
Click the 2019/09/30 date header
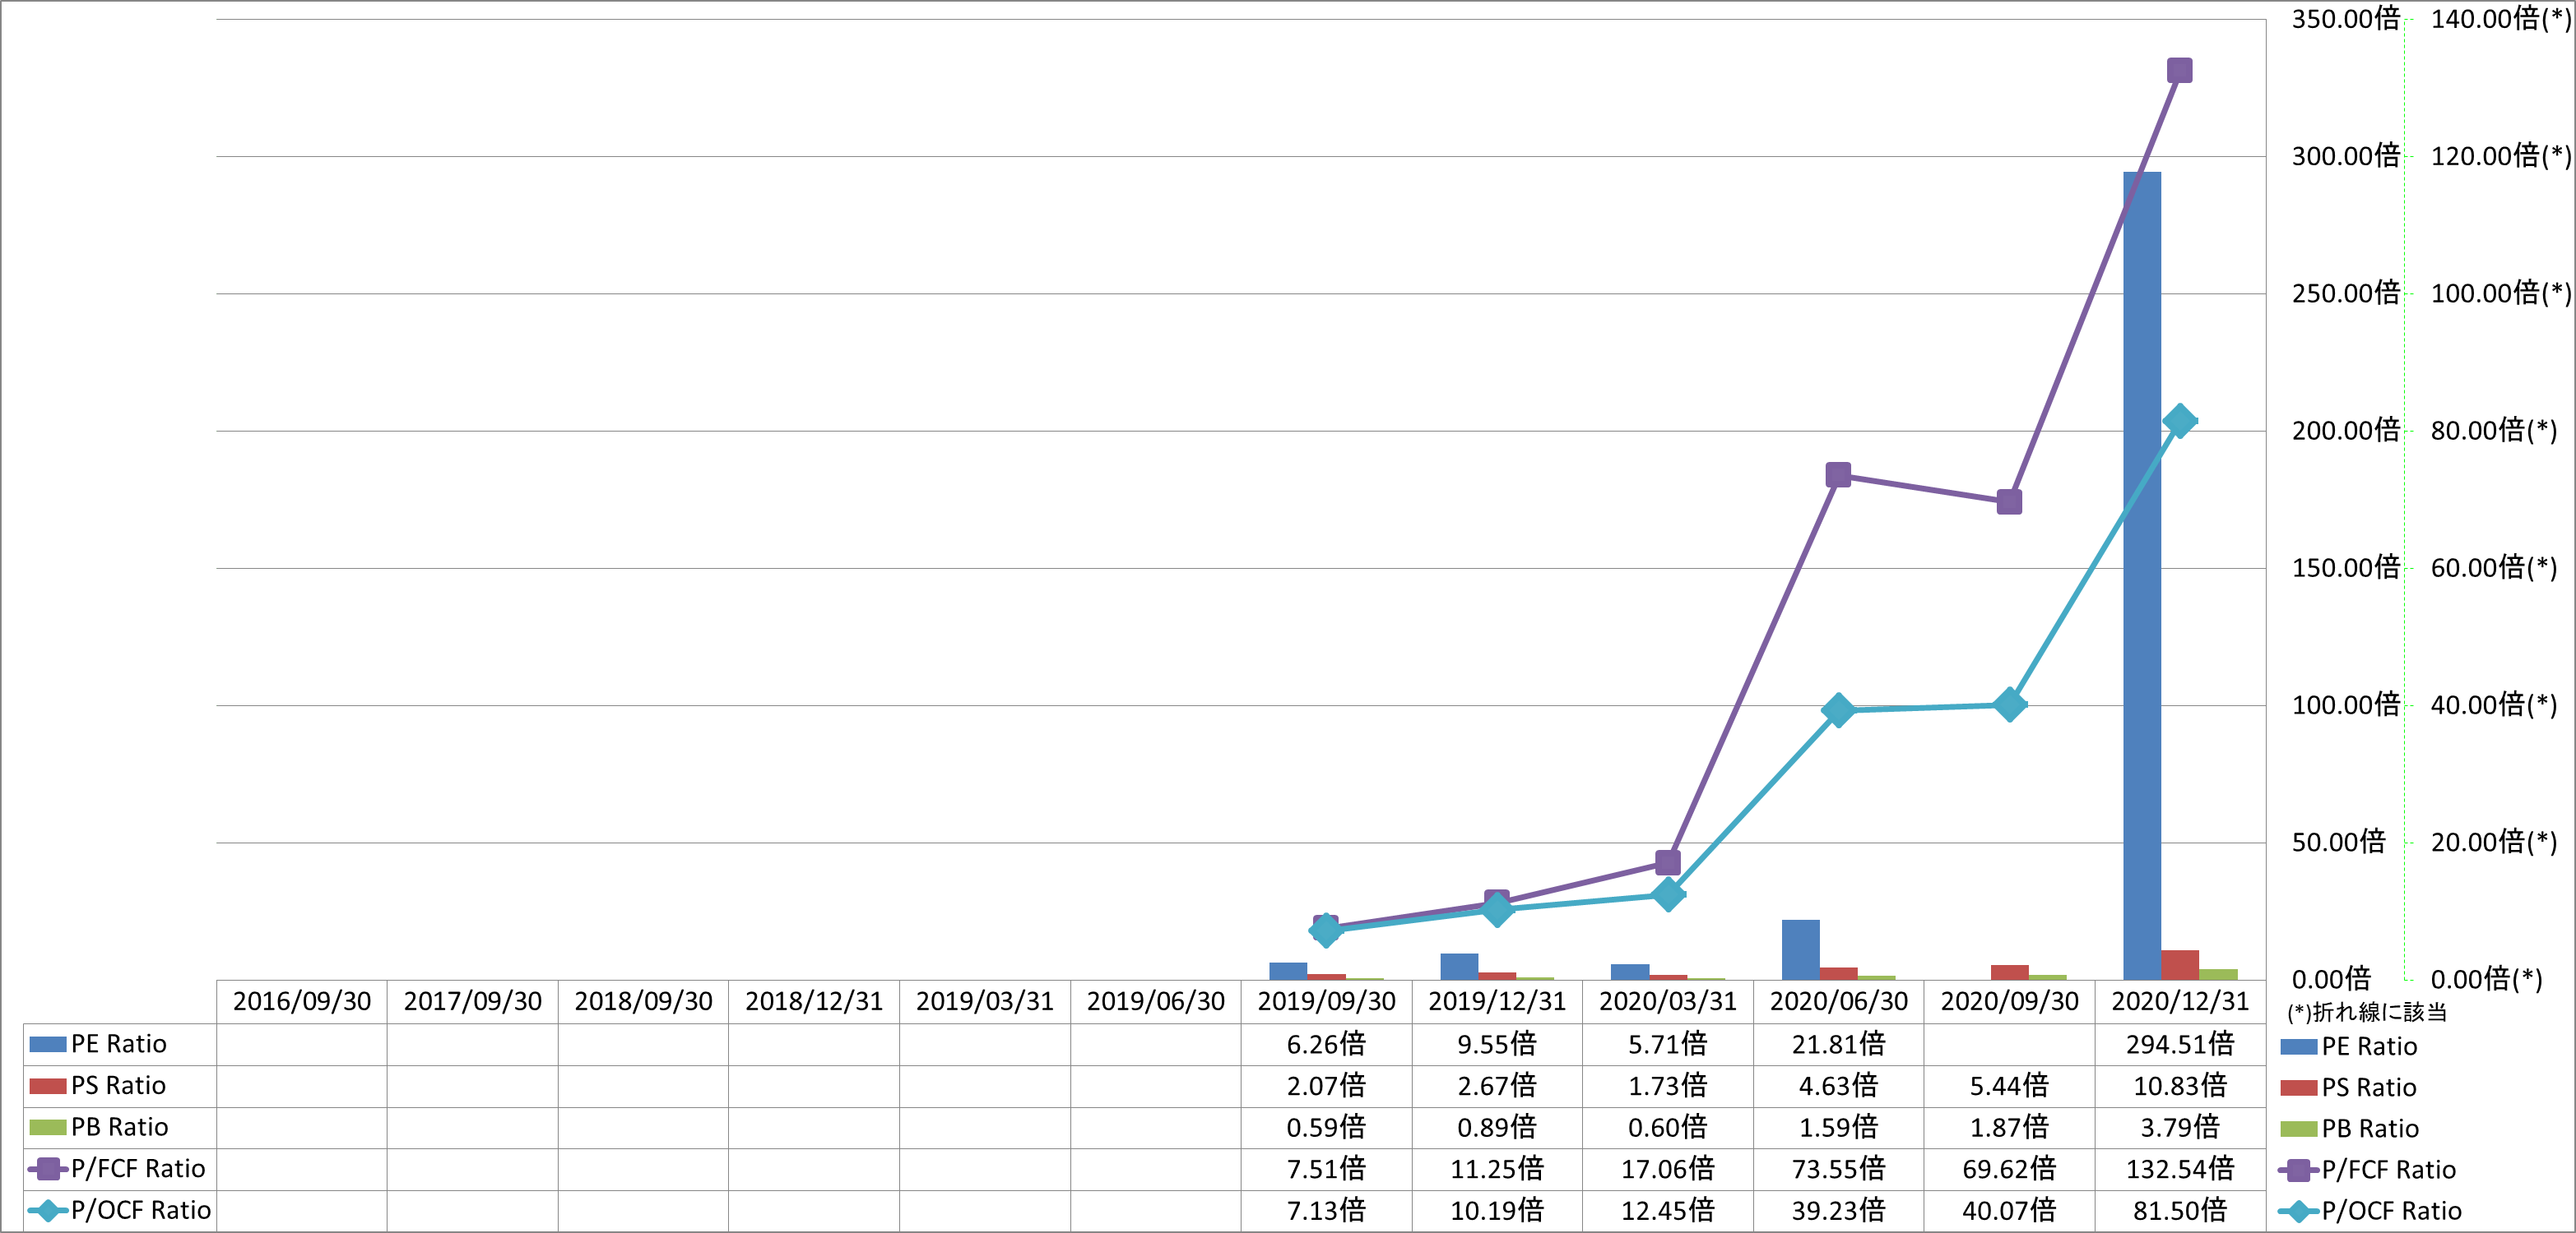(x=1326, y=1001)
